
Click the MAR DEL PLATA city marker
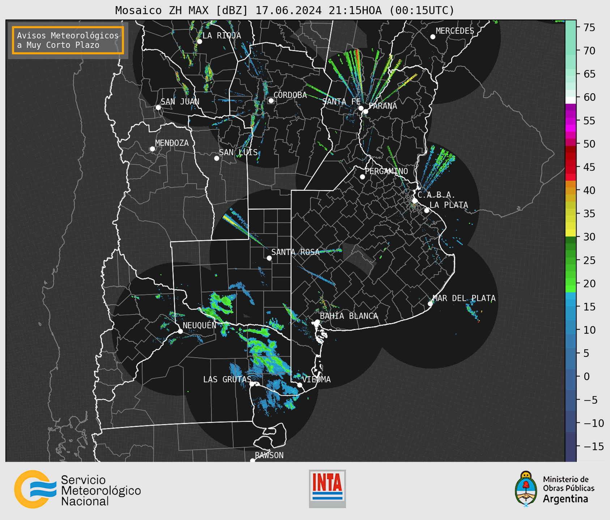coord(430,304)
